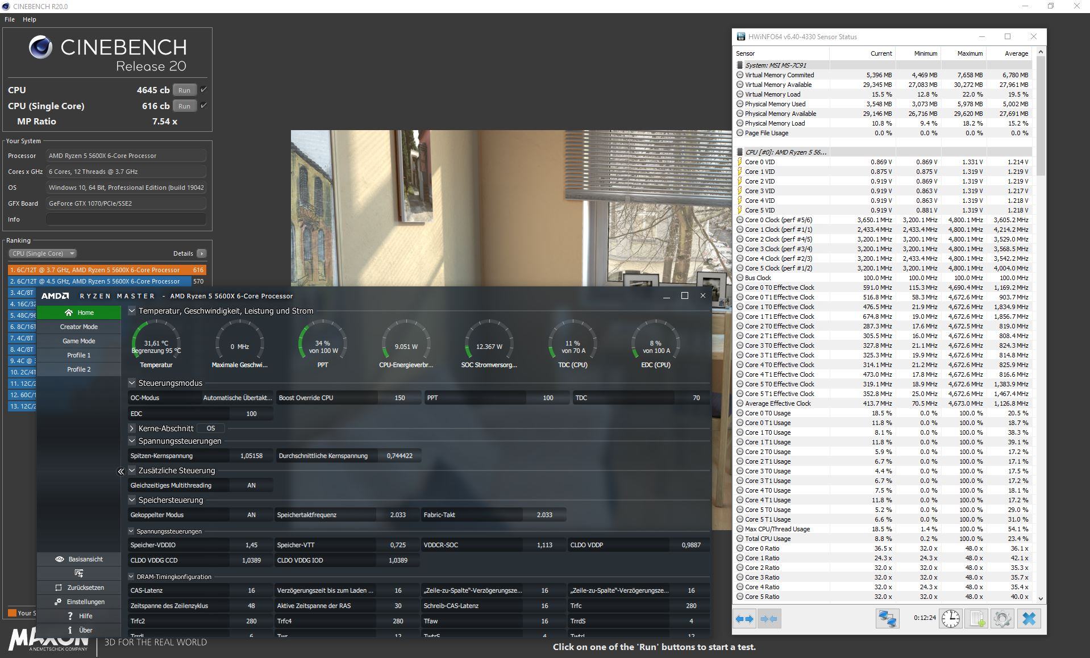
Task: Click the Einstellungen label
Action: (86, 602)
